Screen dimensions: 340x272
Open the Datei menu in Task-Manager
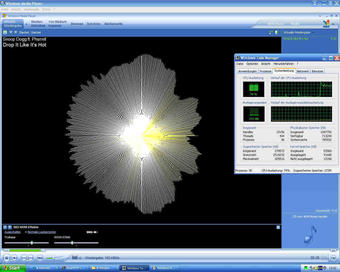[x=240, y=64]
